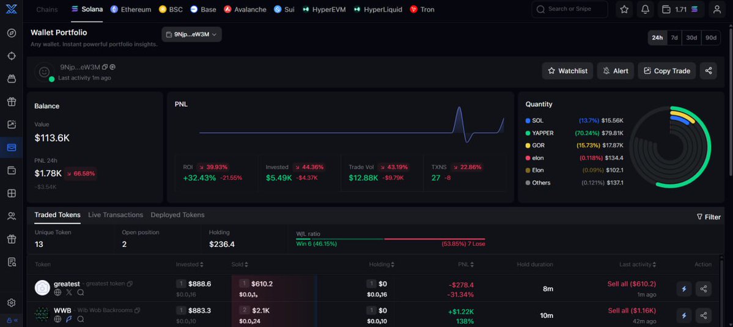The image size is (733, 327).
Task: Select the 30d time range
Action: tap(692, 38)
